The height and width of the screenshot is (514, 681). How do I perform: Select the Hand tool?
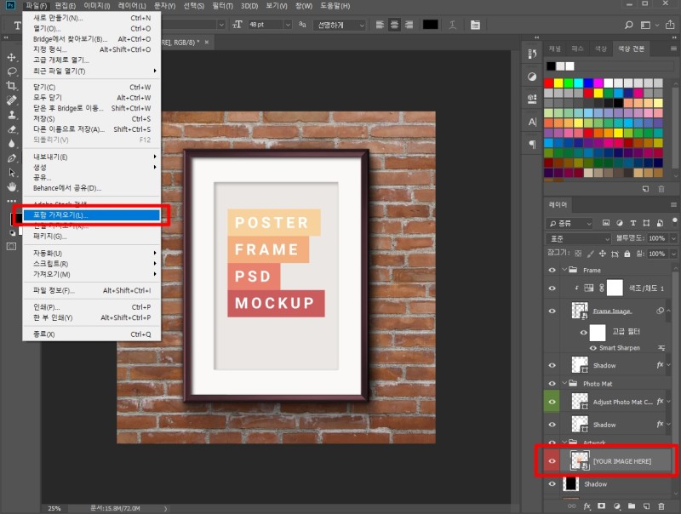[x=12, y=186]
